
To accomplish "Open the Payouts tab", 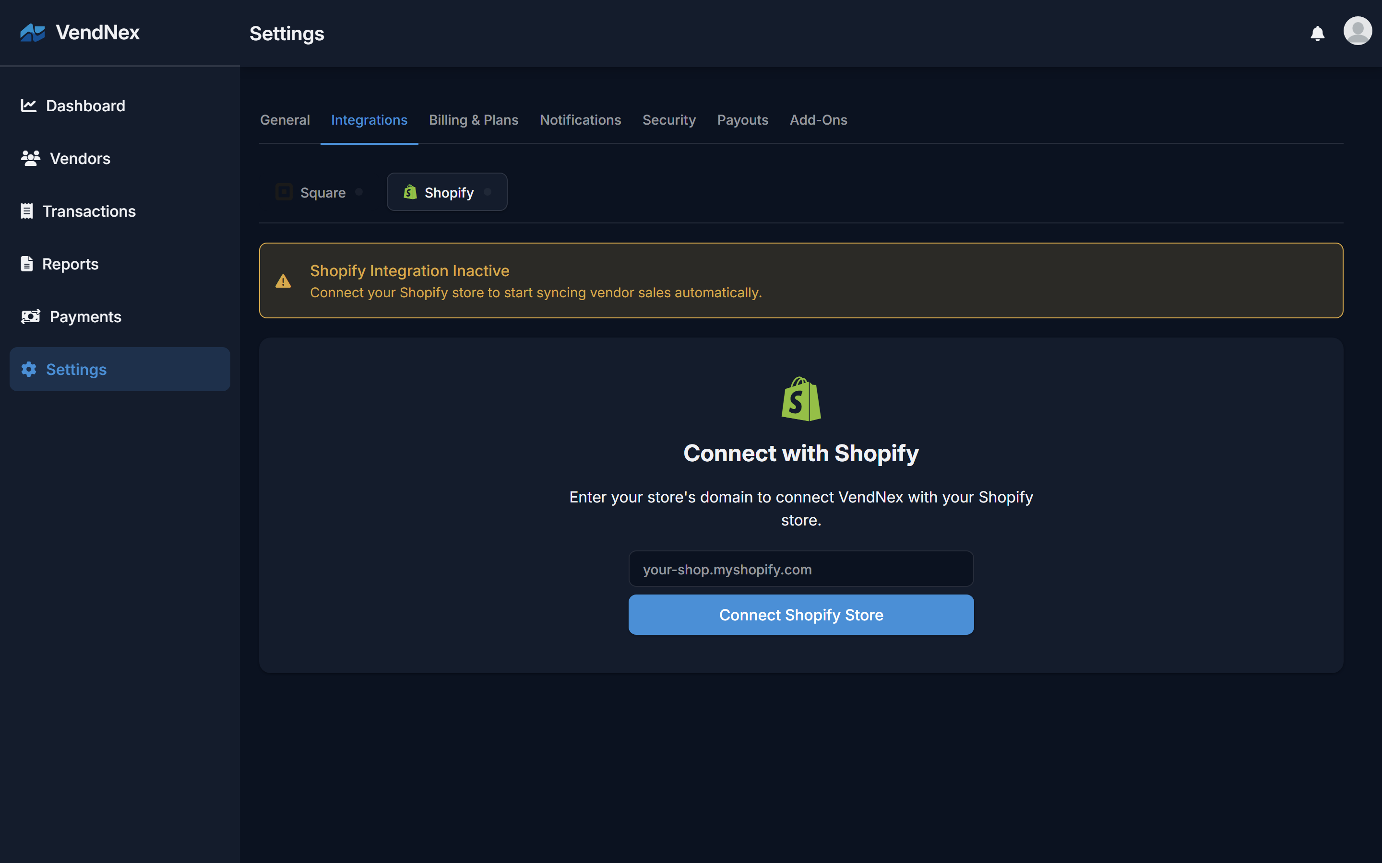I will pyautogui.click(x=742, y=120).
